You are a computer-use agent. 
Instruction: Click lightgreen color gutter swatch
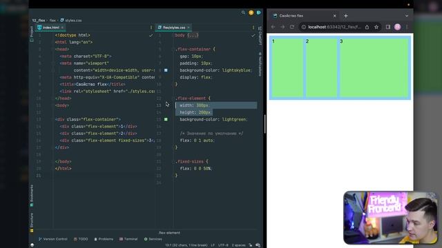[166, 119]
